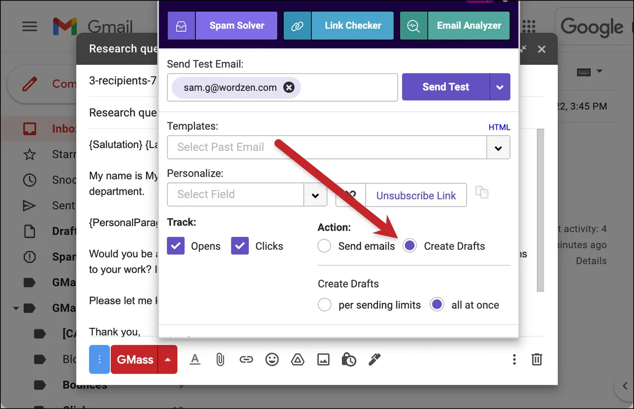Toggle the Clicks tracking checkbox

pos(240,246)
